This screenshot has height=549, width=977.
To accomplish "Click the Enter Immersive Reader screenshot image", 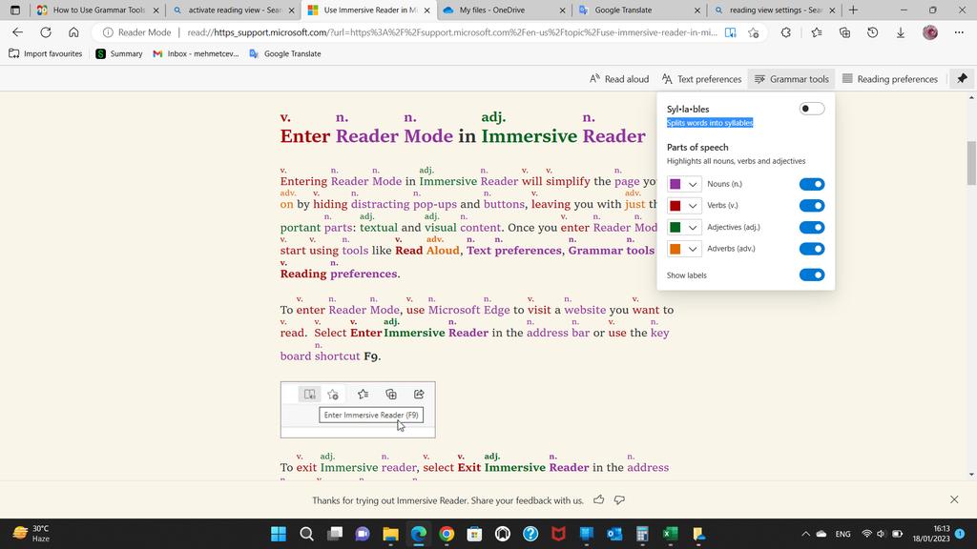I will (358, 410).
